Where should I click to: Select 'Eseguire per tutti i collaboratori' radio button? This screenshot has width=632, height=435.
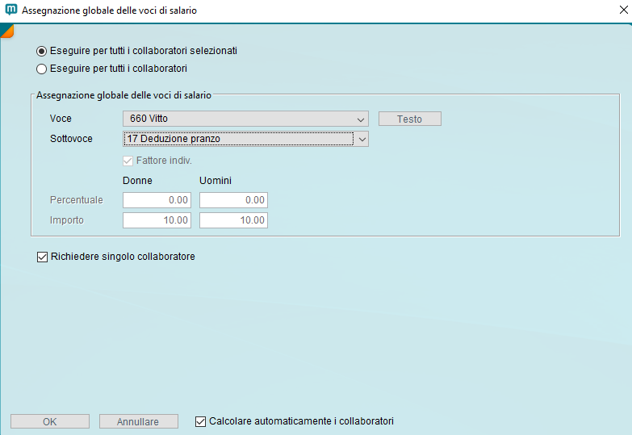pos(41,69)
